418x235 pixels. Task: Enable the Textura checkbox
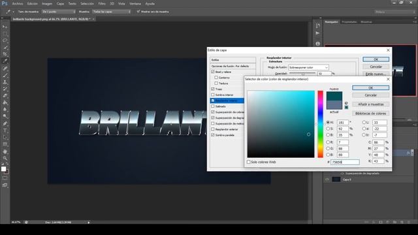pyautogui.click(x=216, y=83)
